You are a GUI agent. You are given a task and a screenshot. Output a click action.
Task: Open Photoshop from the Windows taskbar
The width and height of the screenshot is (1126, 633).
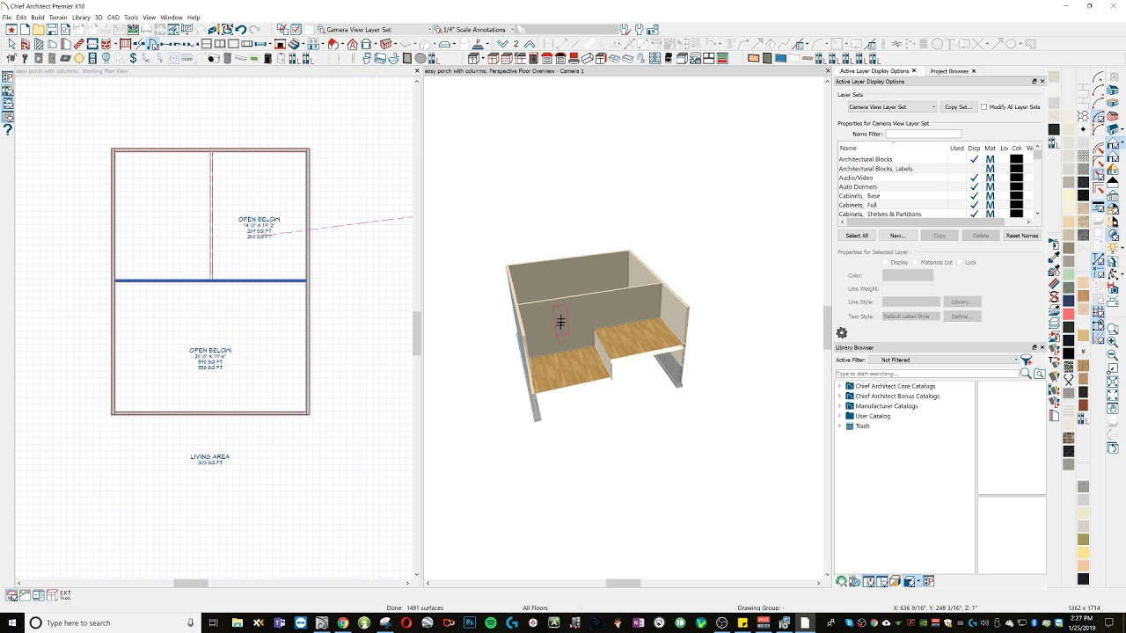point(470,622)
